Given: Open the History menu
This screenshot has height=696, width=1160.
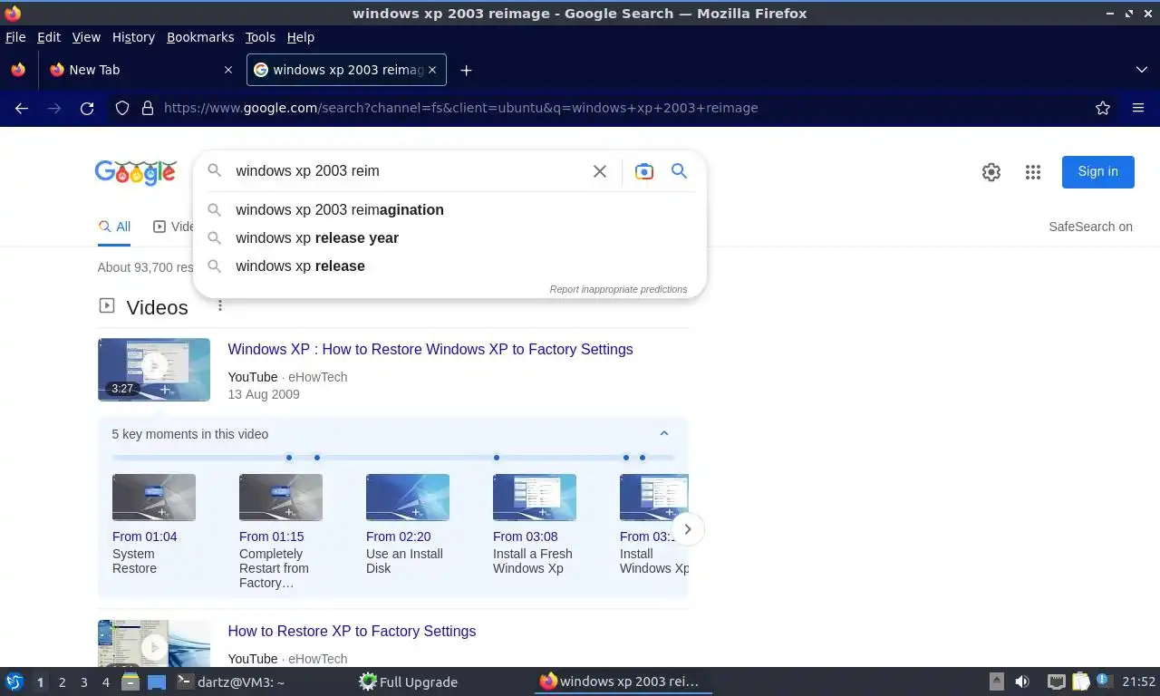Looking at the screenshot, I should pyautogui.click(x=133, y=37).
